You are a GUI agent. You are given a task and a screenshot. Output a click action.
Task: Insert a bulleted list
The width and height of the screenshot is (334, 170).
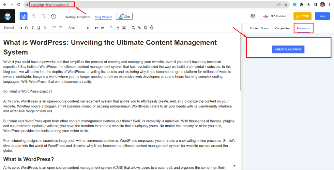pyautogui.click(x=60, y=28)
